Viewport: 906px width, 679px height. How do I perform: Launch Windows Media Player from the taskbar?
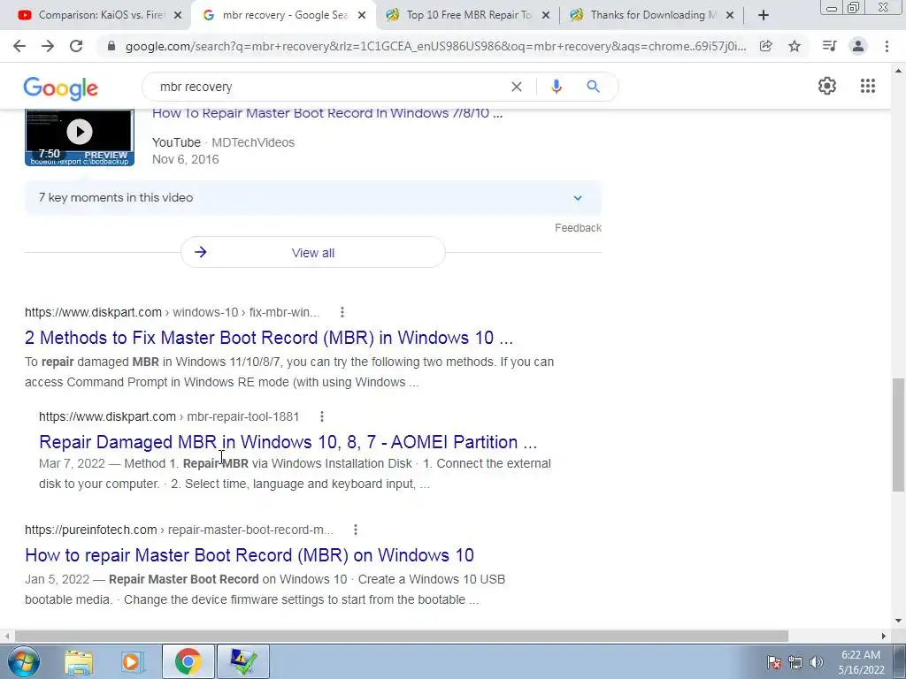click(132, 661)
